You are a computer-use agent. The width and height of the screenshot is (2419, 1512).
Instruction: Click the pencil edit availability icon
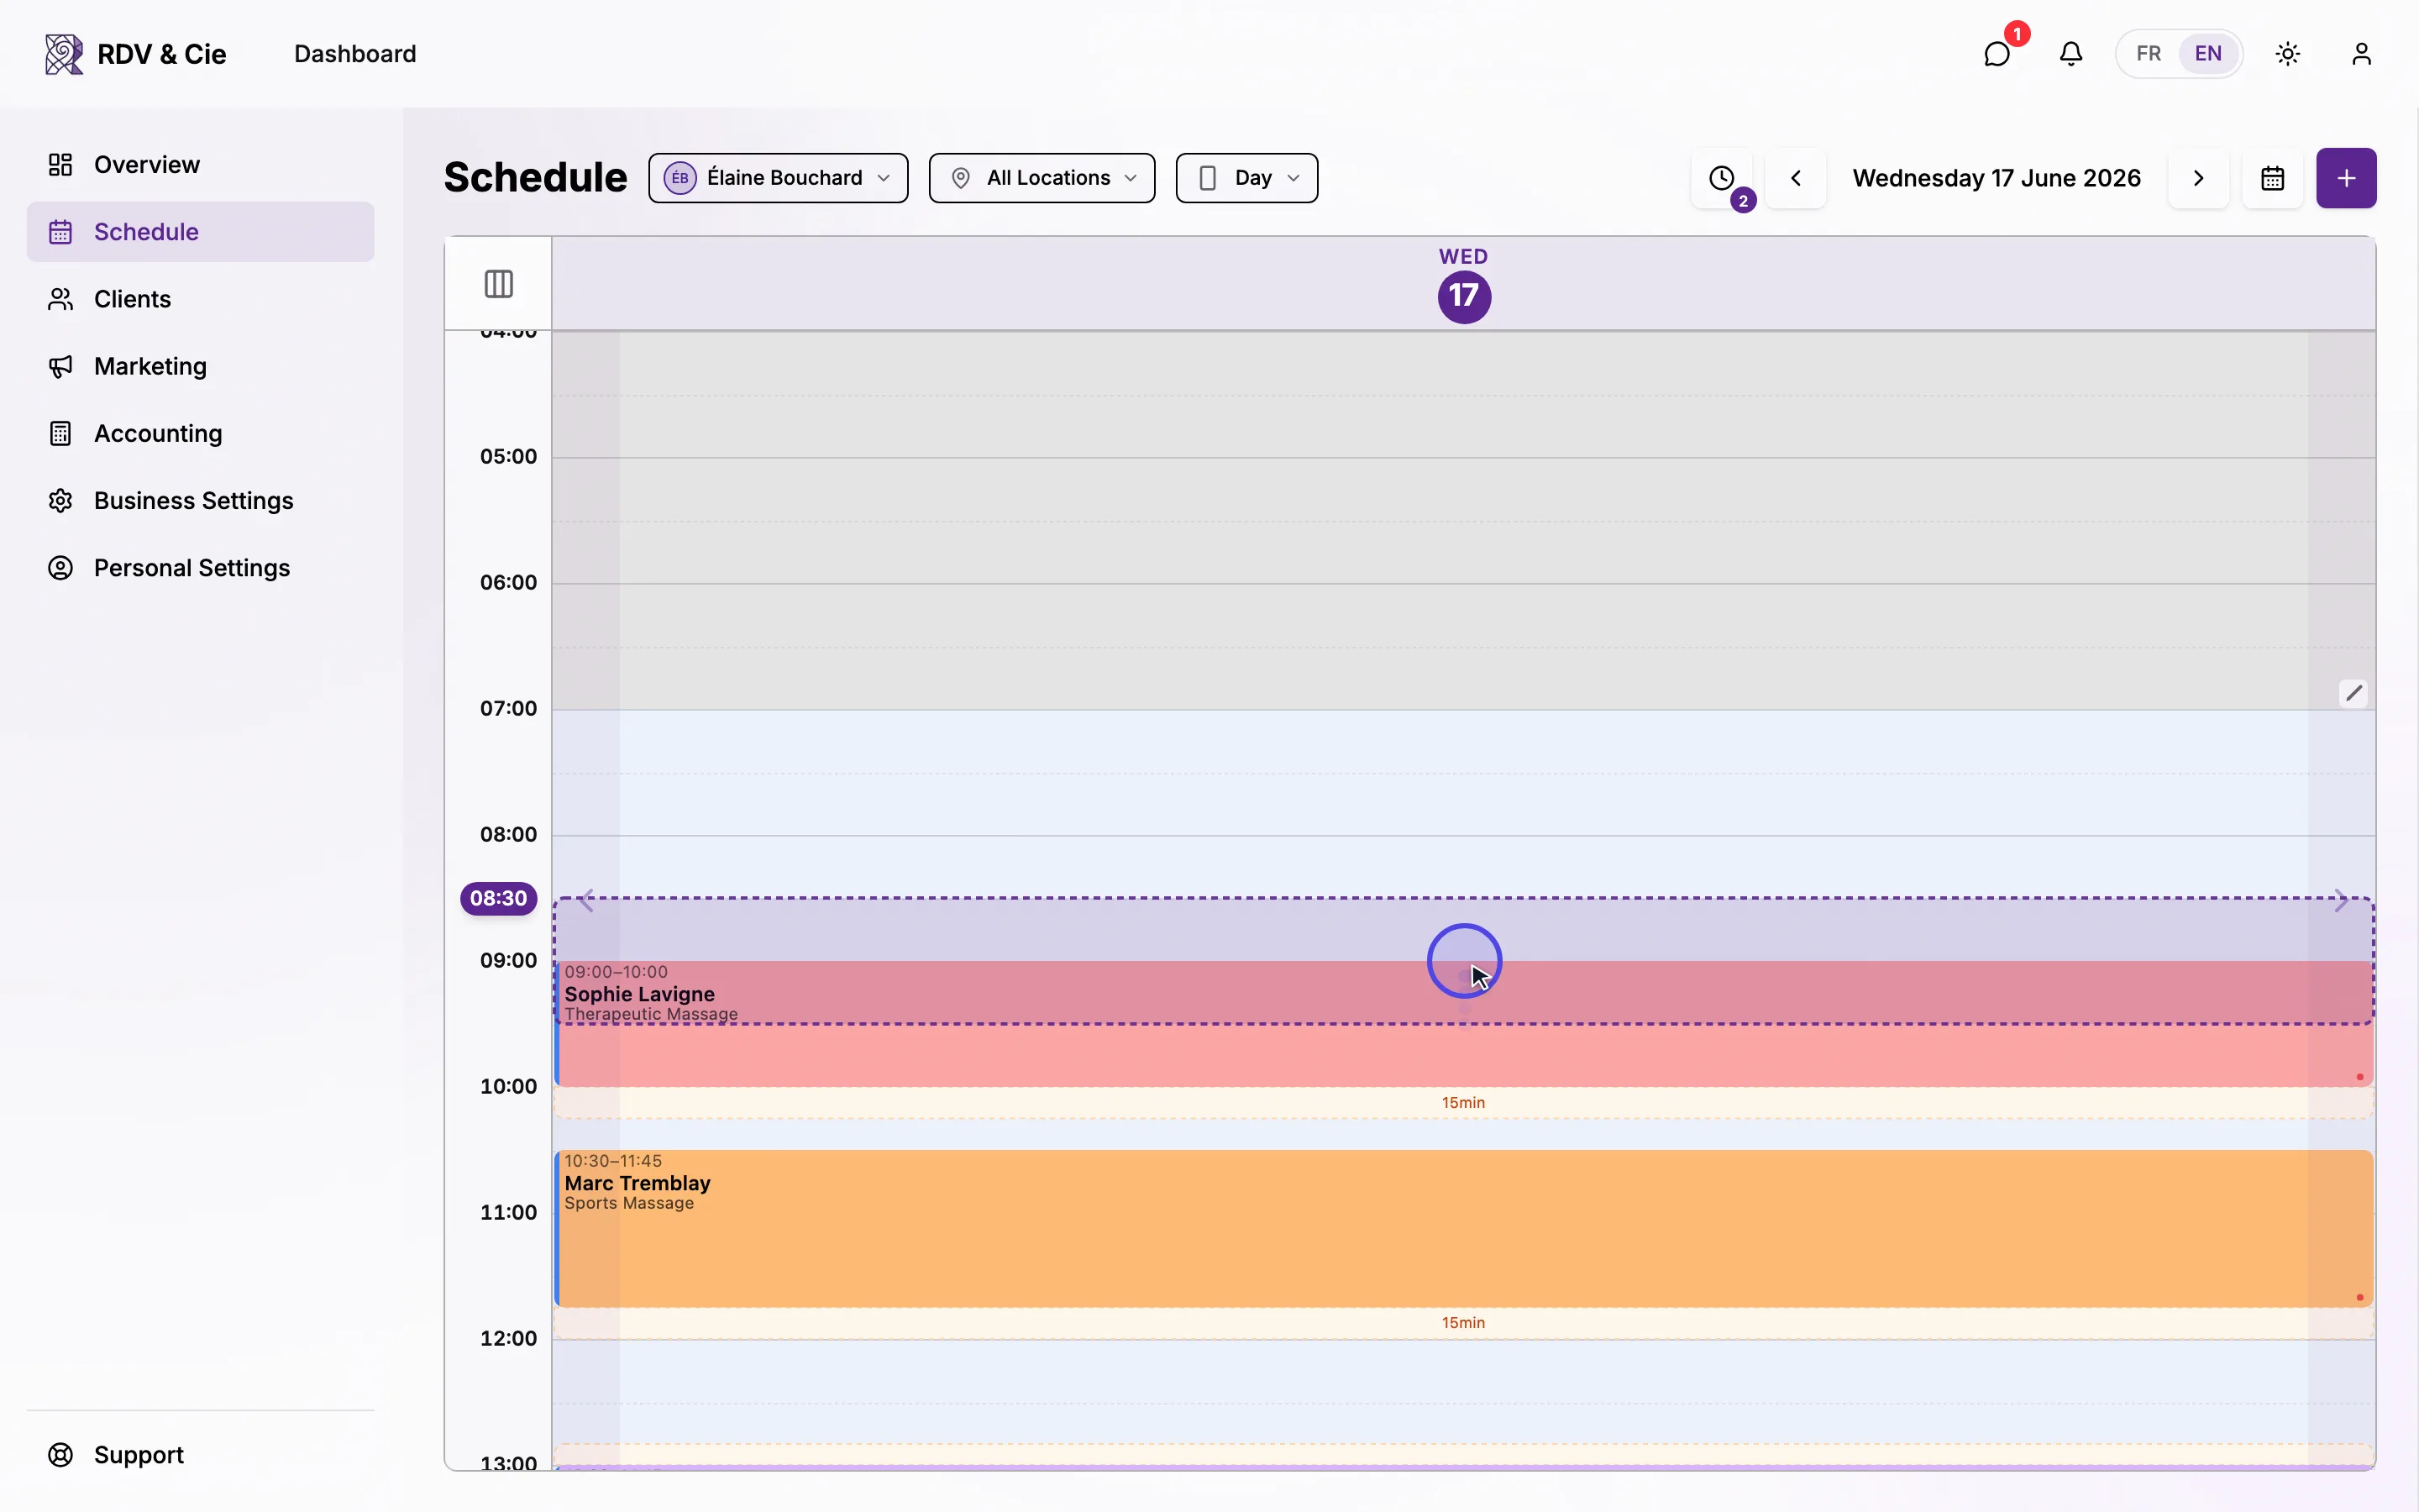2354,693
